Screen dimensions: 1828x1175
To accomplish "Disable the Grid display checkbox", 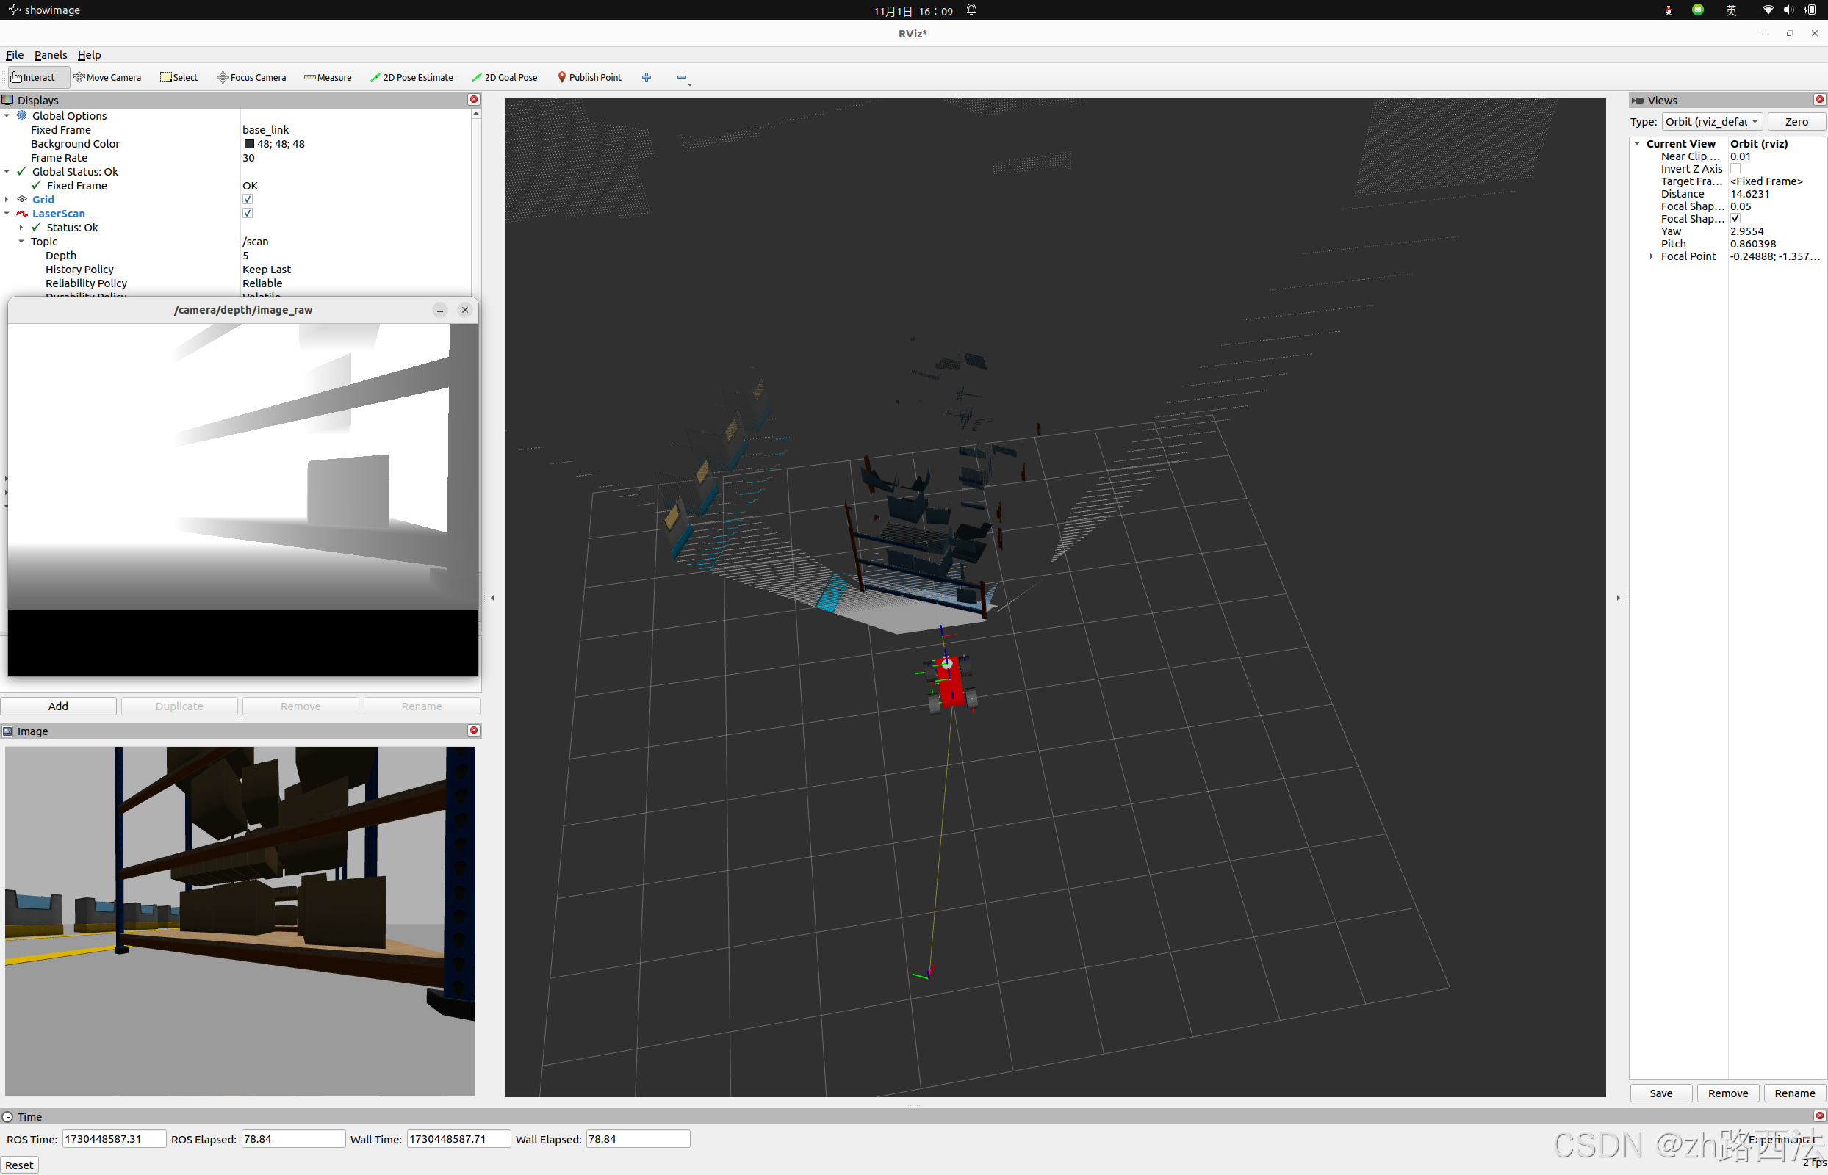I will coord(248,199).
